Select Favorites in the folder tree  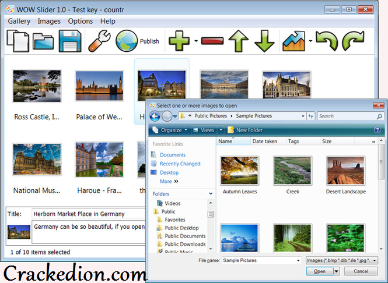[174, 220]
